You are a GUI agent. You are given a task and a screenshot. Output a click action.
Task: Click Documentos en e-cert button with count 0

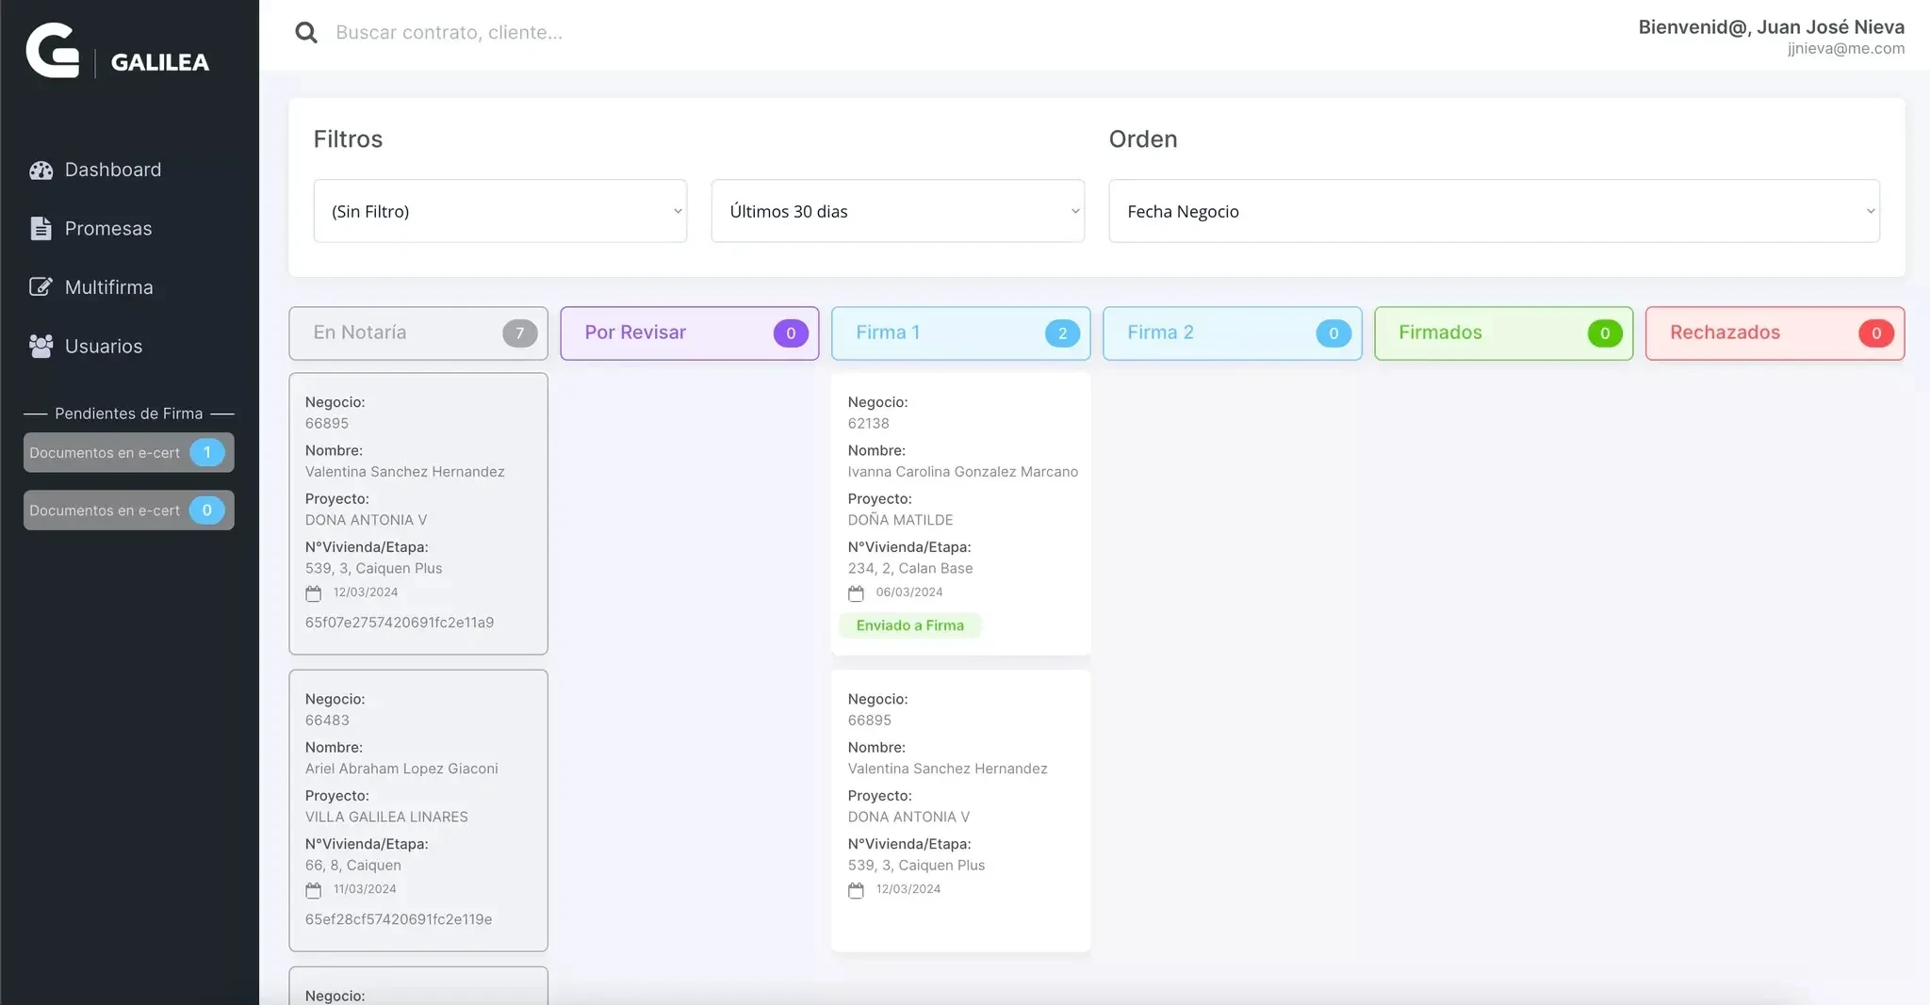coord(129,511)
